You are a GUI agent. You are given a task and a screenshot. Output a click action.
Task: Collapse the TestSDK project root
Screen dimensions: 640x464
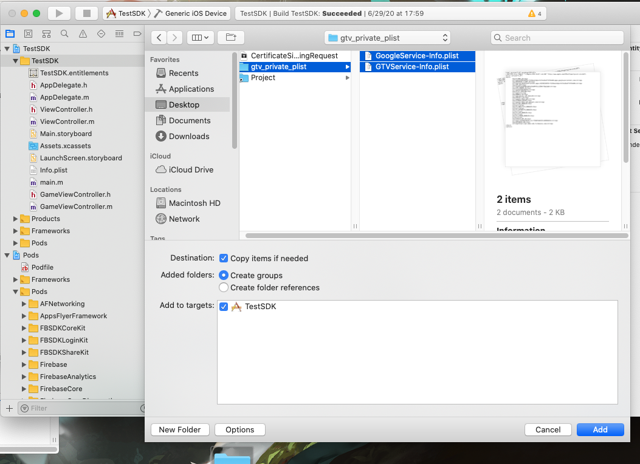point(7,49)
